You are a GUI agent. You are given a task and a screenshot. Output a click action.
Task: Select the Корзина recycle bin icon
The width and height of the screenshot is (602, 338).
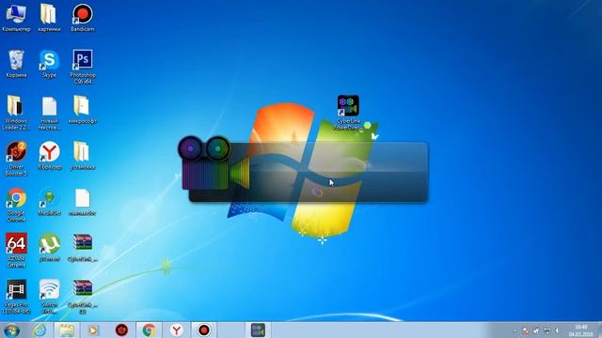pyautogui.click(x=16, y=63)
